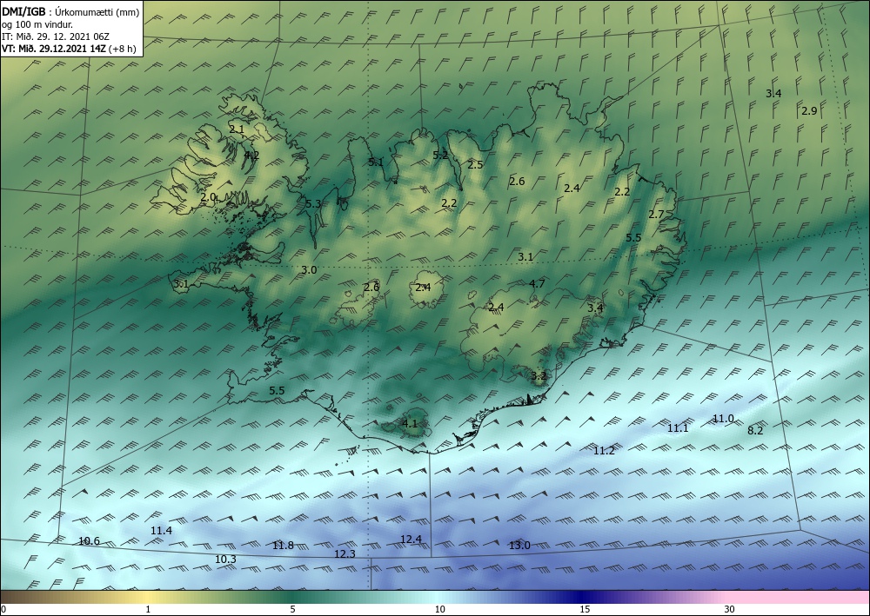Viewport: 870px width, 616px height.
Task: Click the 5.3 map value
Action: (313, 204)
